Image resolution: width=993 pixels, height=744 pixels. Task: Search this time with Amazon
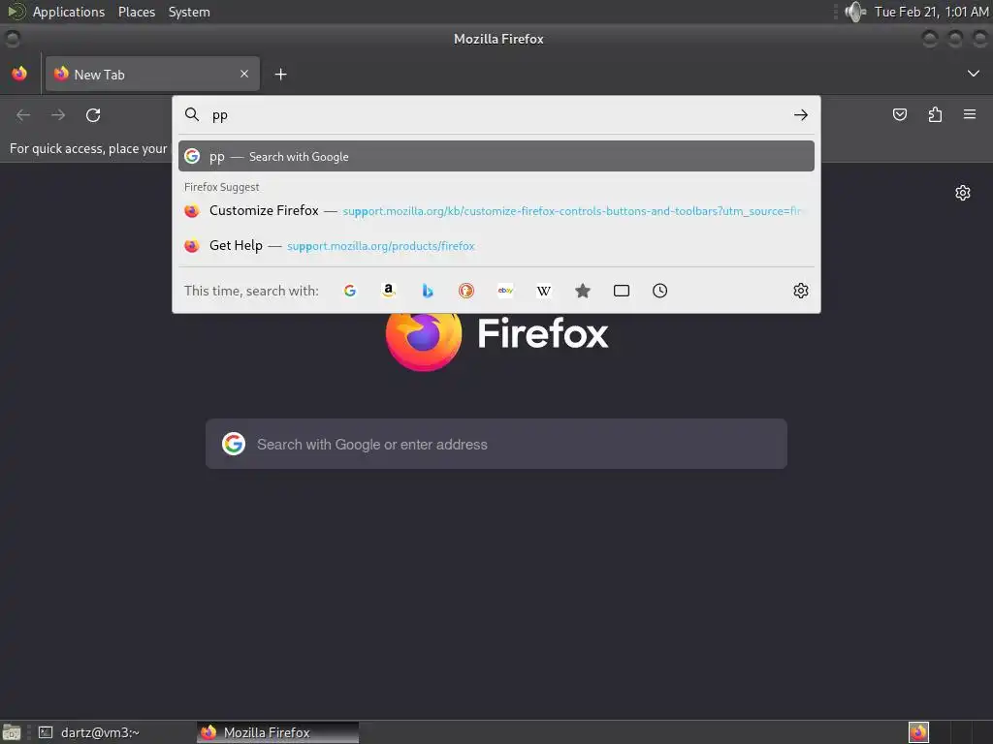tap(389, 291)
